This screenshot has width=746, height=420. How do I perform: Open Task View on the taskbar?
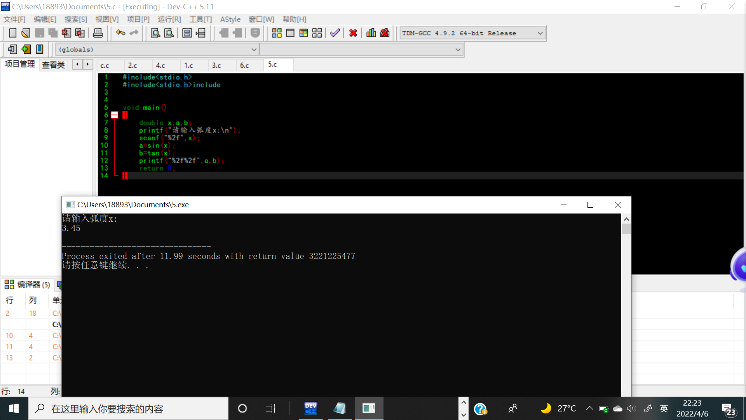(270, 408)
